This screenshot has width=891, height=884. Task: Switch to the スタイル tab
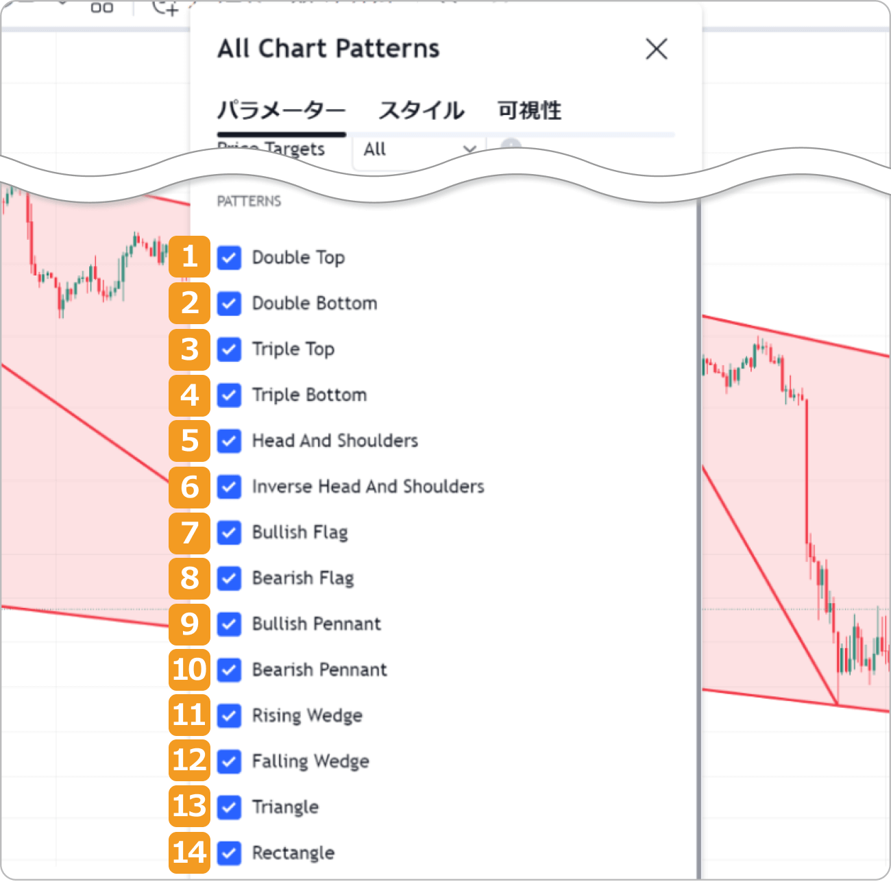pos(422,110)
